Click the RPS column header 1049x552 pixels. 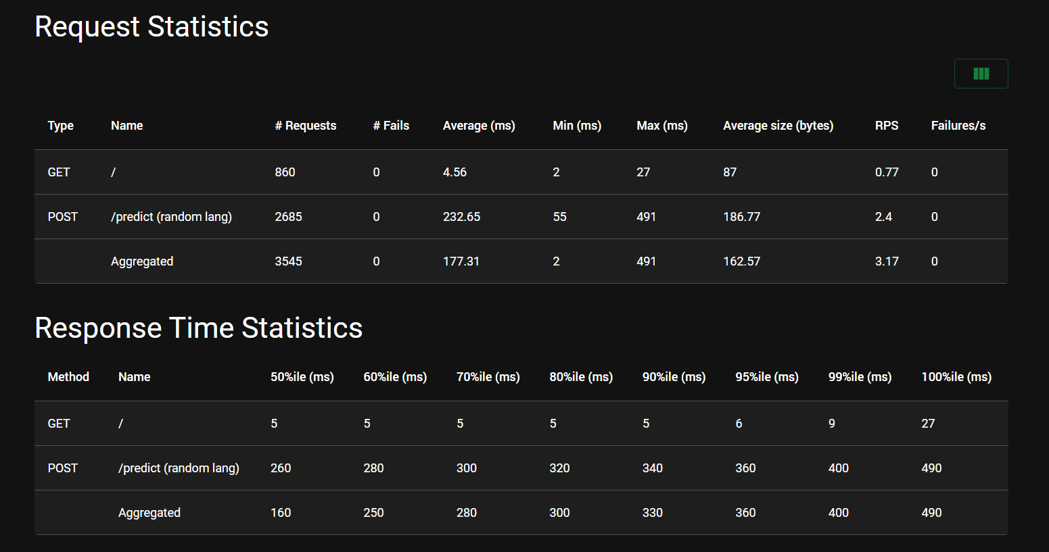point(887,126)
